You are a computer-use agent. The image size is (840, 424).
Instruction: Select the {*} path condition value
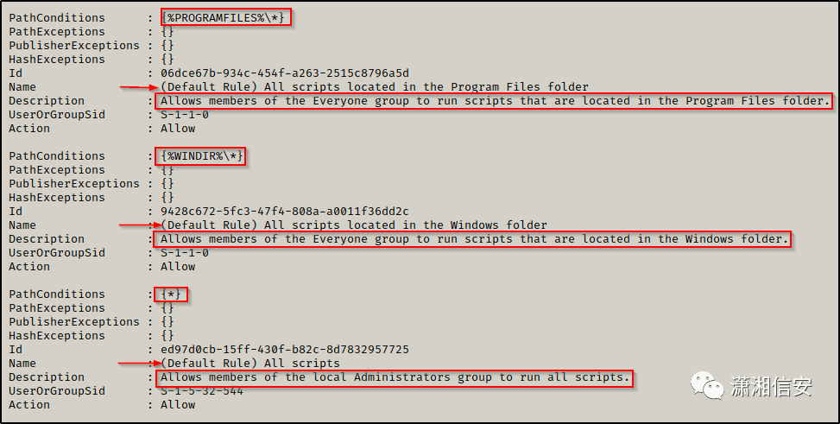[172, 294]
